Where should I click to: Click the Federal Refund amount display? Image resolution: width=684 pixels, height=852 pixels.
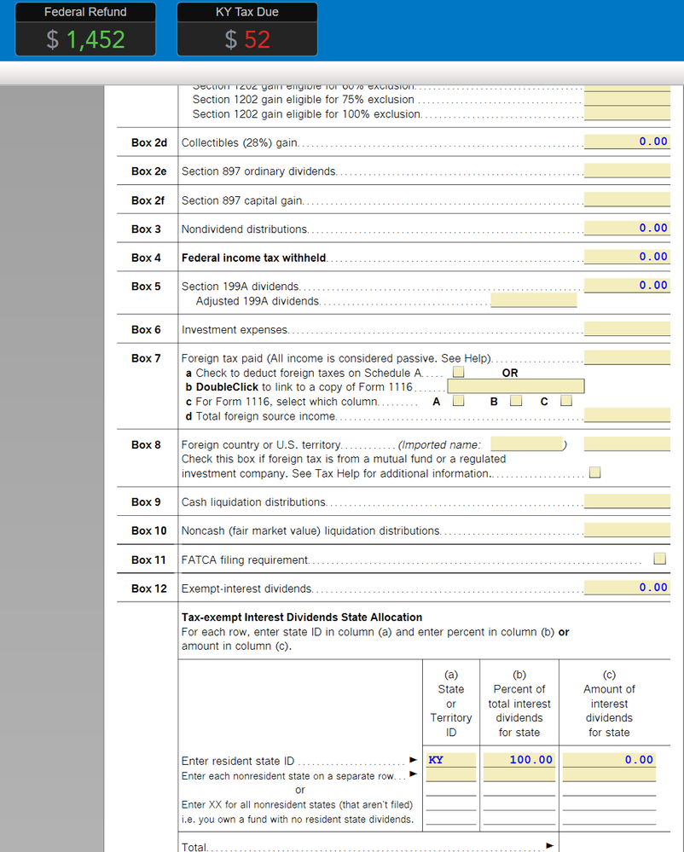click(85, 38)
